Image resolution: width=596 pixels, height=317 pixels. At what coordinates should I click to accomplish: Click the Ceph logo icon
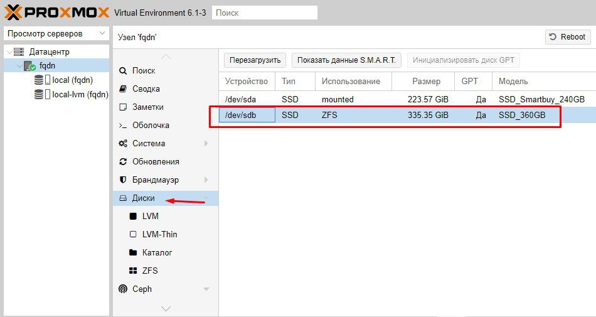click(123, 289)
